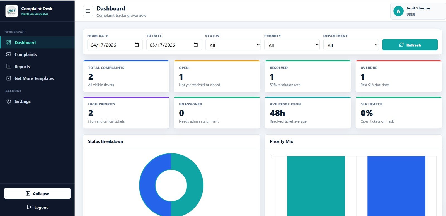Click the 'Open tickets on track' text
Screen dimensions: 446x216
[x=377, y=121]
